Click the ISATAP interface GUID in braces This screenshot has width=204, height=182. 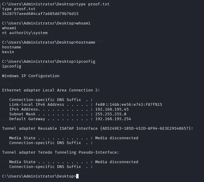pyautogui.click(x=145, y=129)
